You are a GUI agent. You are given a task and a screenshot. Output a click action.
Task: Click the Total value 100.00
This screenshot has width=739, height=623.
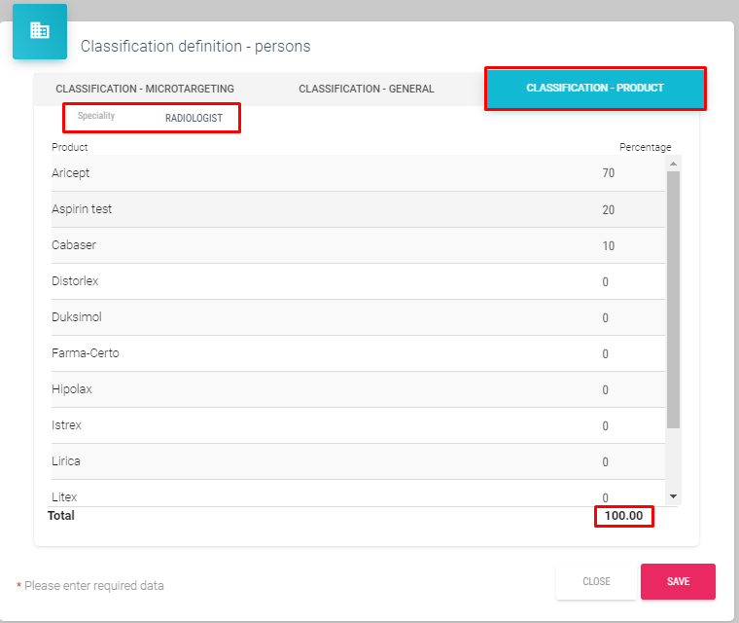[623, 516]
